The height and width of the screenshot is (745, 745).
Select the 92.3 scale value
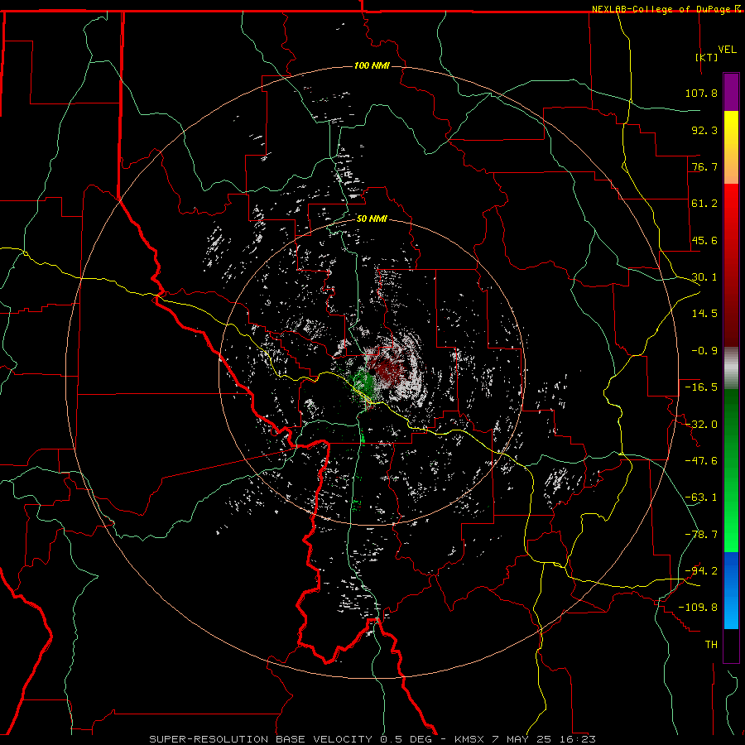[704, 130]
